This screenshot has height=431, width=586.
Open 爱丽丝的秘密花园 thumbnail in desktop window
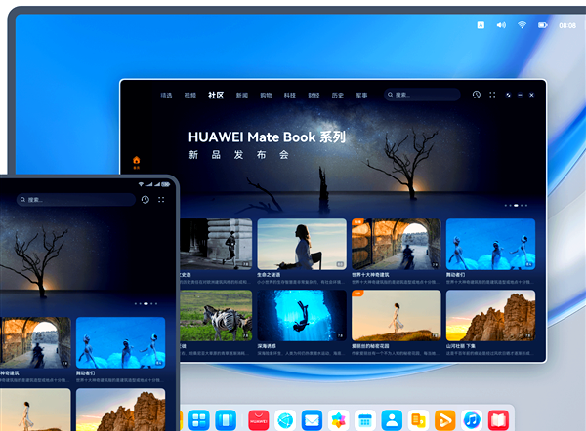coord(397,316)
